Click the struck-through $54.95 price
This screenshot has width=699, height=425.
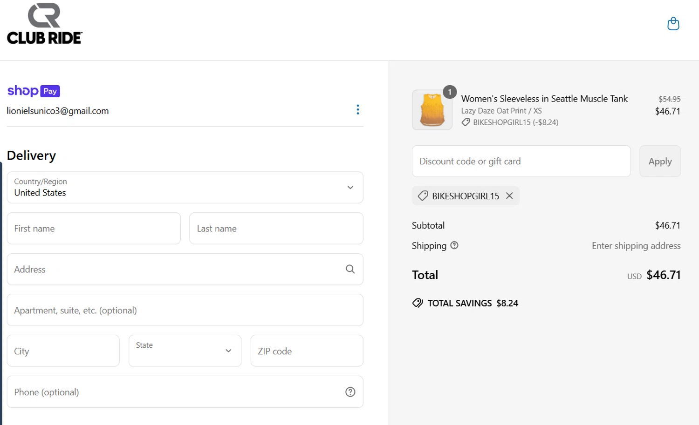click(669, 99)
